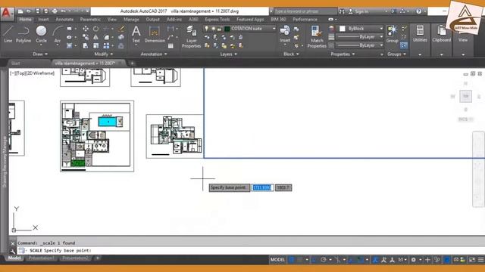485x272 pixels.
Task: Switch to the Parametric ribbon tab
Action: [90, 20]
